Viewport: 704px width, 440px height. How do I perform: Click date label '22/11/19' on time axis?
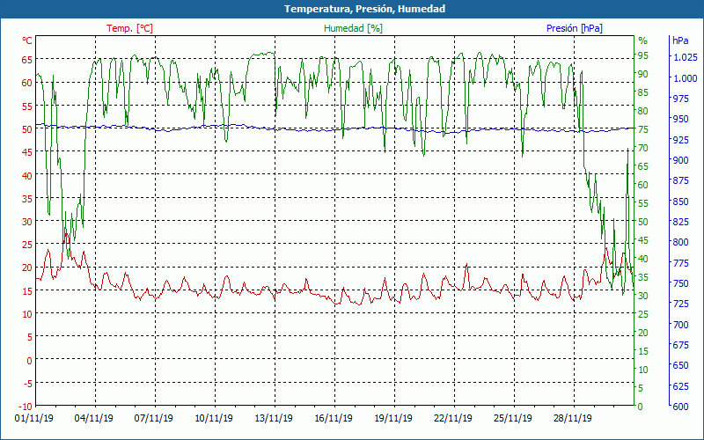click(453, 419)
